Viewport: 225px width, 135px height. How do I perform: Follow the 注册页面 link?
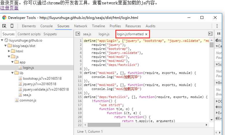pyautogui.click(x=9, y=8)
